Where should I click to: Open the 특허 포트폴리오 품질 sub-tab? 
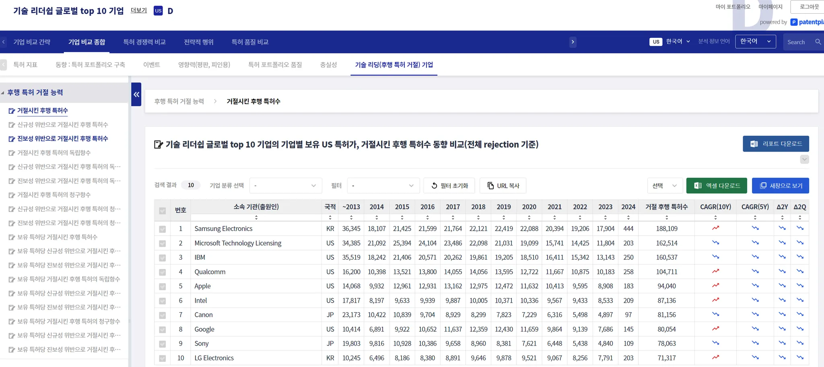[275, 65]
